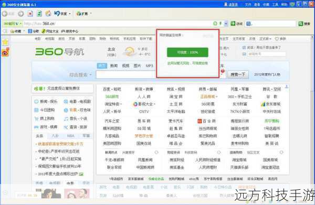Open the 电影·电视剧 category
The image size is (315, 205).
click(77, 102)
